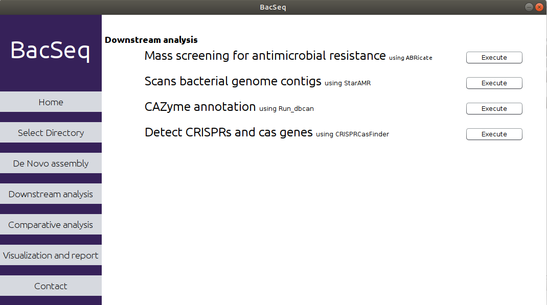Switch to De Novo assembly
Viewport: 547px width, 305px height.
coord(51,163)
